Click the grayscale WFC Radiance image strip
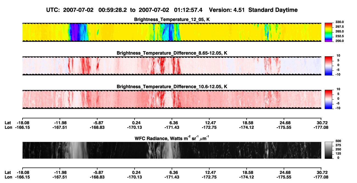This screenshot has height=183, width=357. (x=172, y=150)
